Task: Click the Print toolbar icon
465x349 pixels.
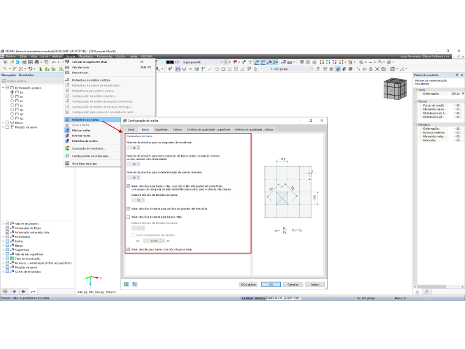Action: (x=37, y=62)
